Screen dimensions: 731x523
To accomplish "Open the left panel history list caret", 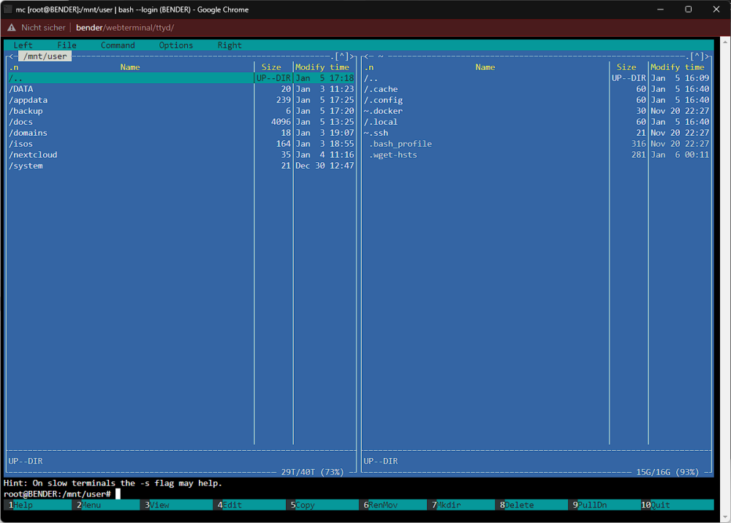I will 341,56.
